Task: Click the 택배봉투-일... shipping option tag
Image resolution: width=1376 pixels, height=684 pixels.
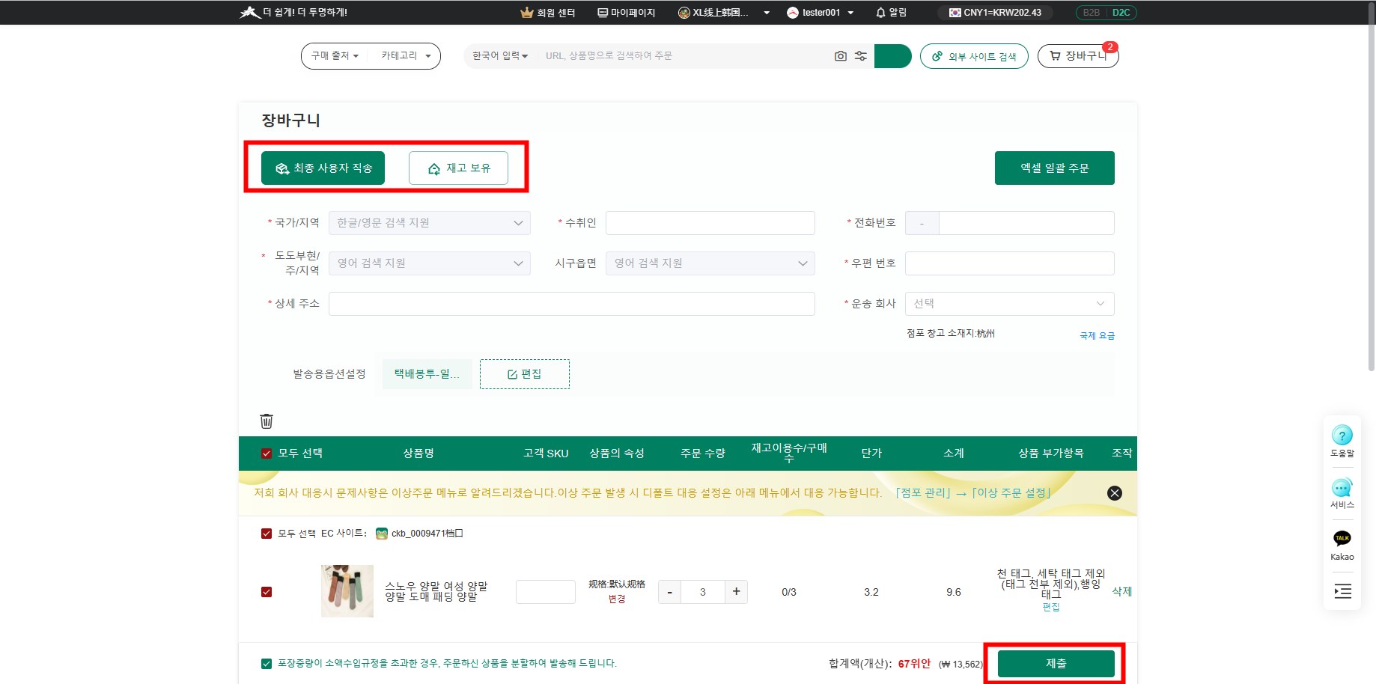Action: pyautogui.click(x=427, y=374)
